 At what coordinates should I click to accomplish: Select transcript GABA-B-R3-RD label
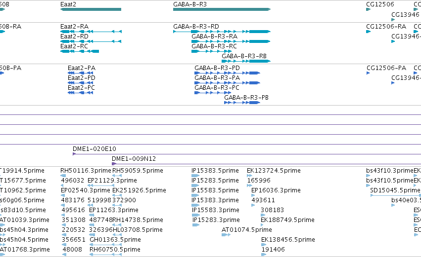click(x=196, y=27)
